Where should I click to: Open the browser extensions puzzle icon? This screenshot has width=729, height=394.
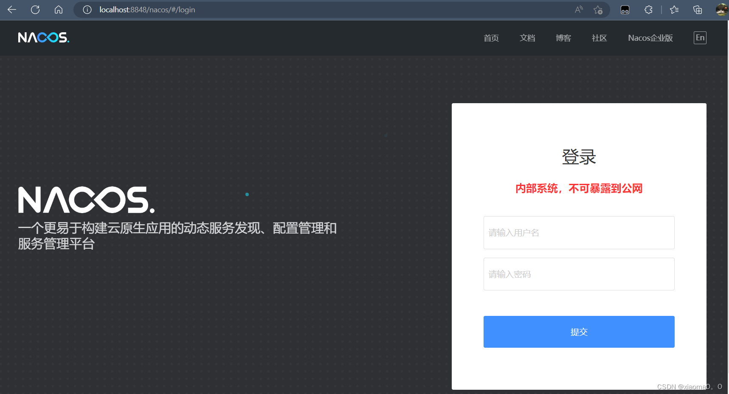pos(648,9)
